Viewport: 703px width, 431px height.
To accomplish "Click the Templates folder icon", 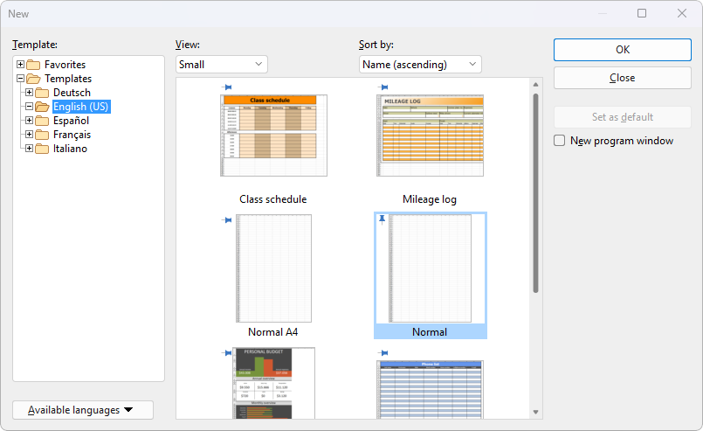I will [33, 79].
